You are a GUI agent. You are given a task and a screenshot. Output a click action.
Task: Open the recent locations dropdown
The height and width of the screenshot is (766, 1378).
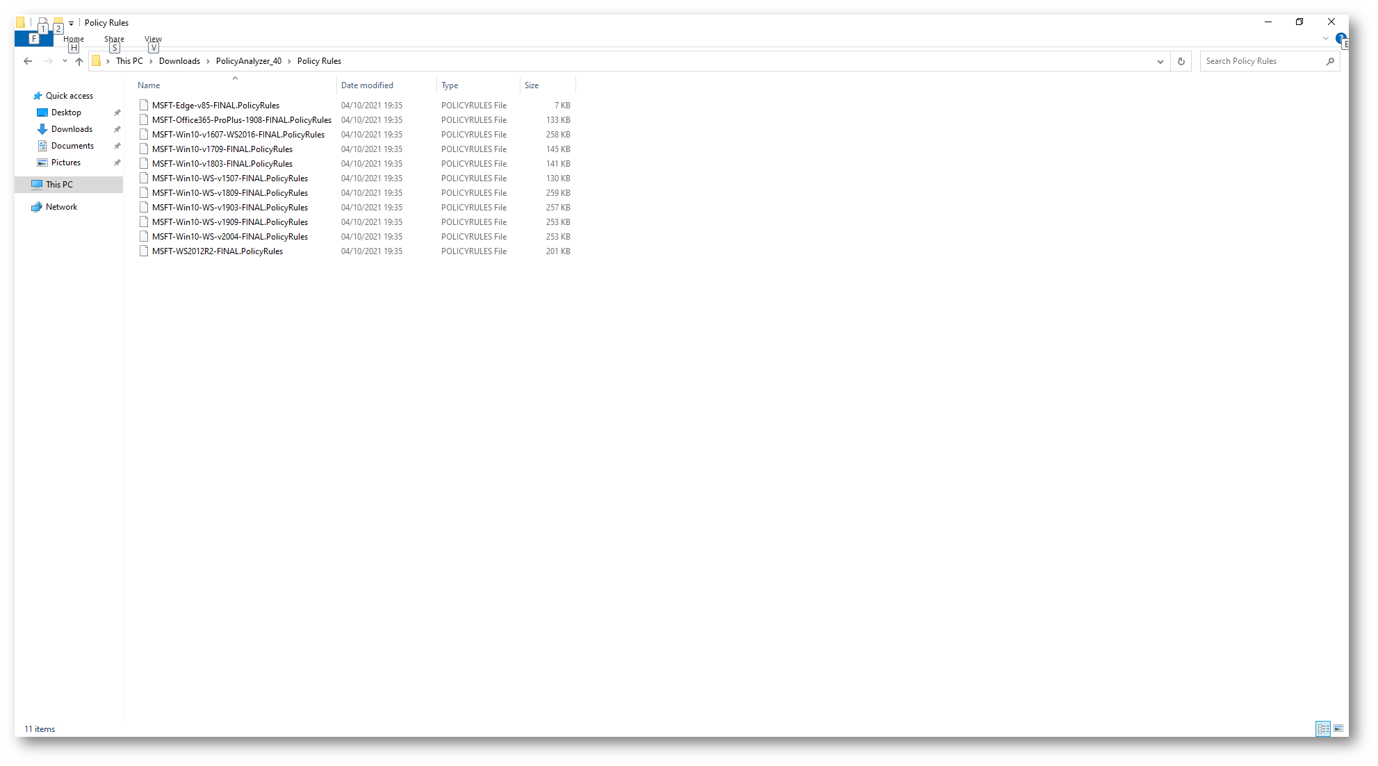click(x=65, y=61)
